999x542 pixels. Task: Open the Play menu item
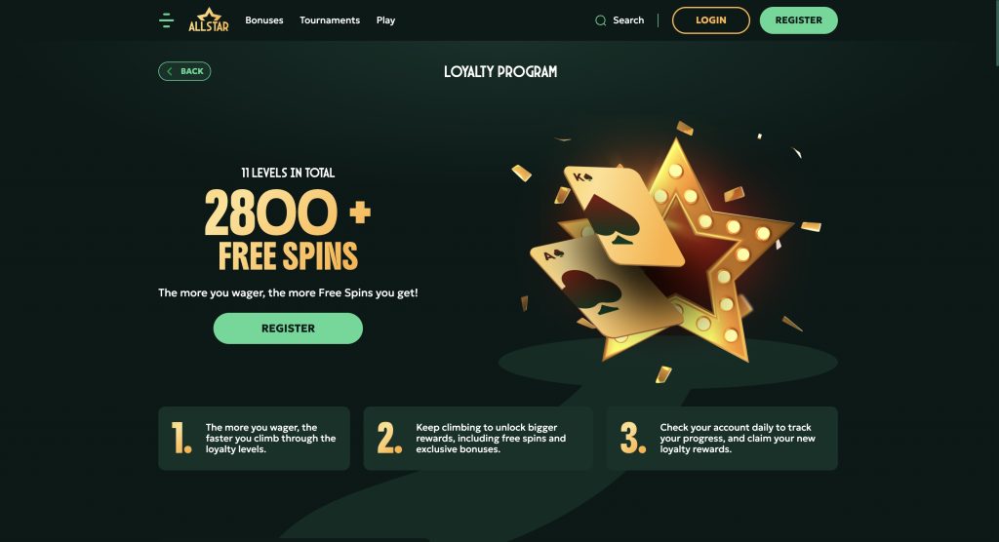[386, 20]
